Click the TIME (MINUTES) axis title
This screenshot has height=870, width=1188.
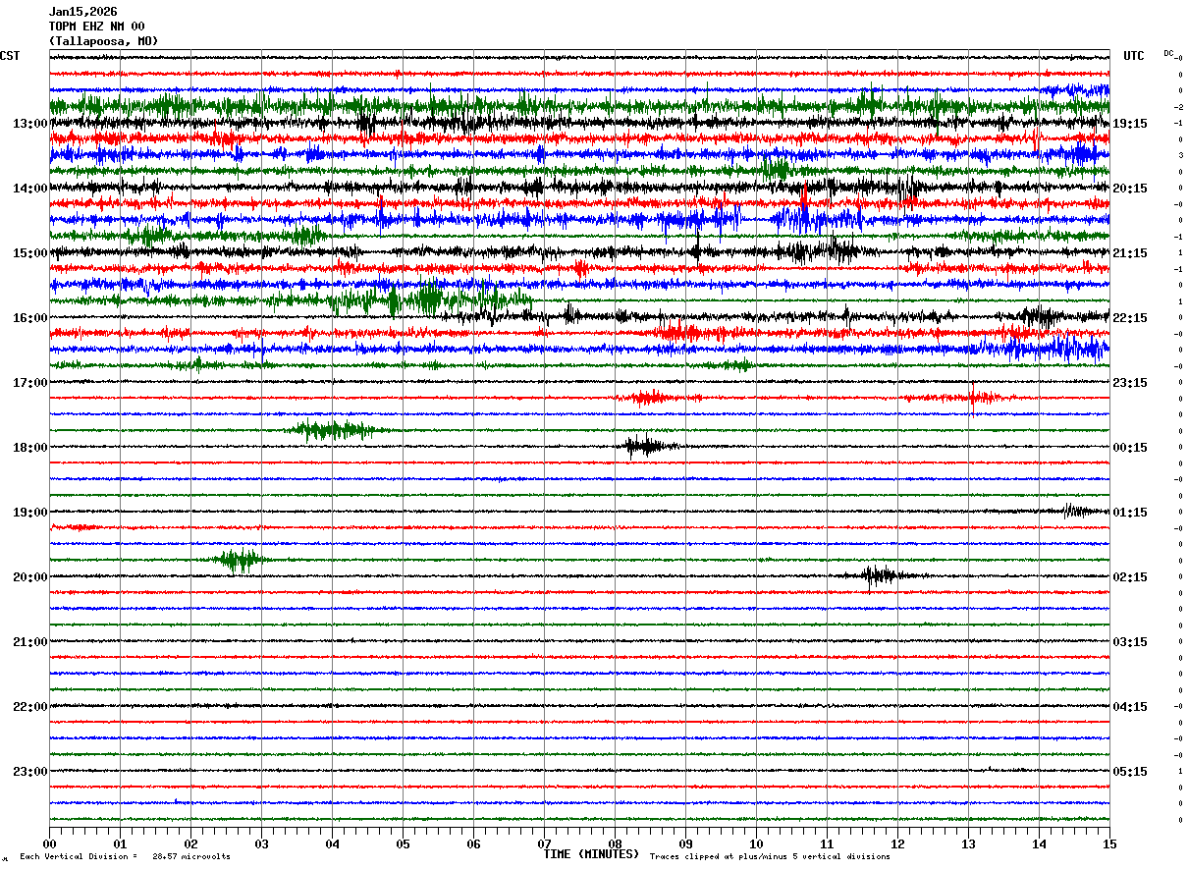tap(591, 854)
